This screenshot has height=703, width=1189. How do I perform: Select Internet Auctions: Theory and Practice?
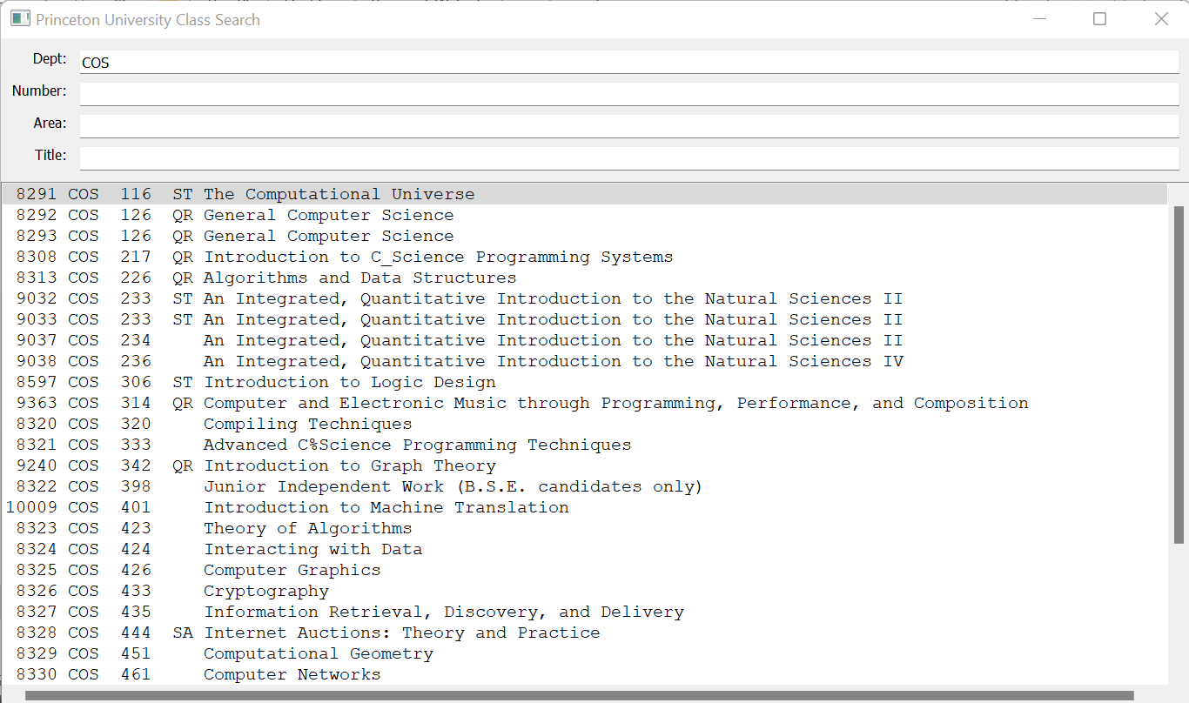pyautogui.click(x=585, y=633)
